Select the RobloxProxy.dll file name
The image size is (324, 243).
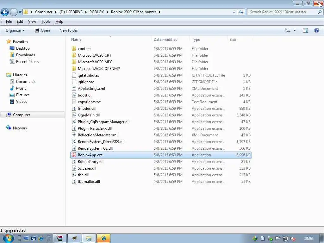(x=90, y=162)
